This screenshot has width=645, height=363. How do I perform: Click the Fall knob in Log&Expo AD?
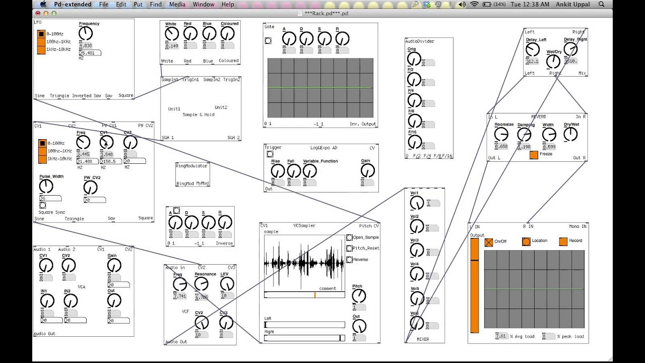294,171
